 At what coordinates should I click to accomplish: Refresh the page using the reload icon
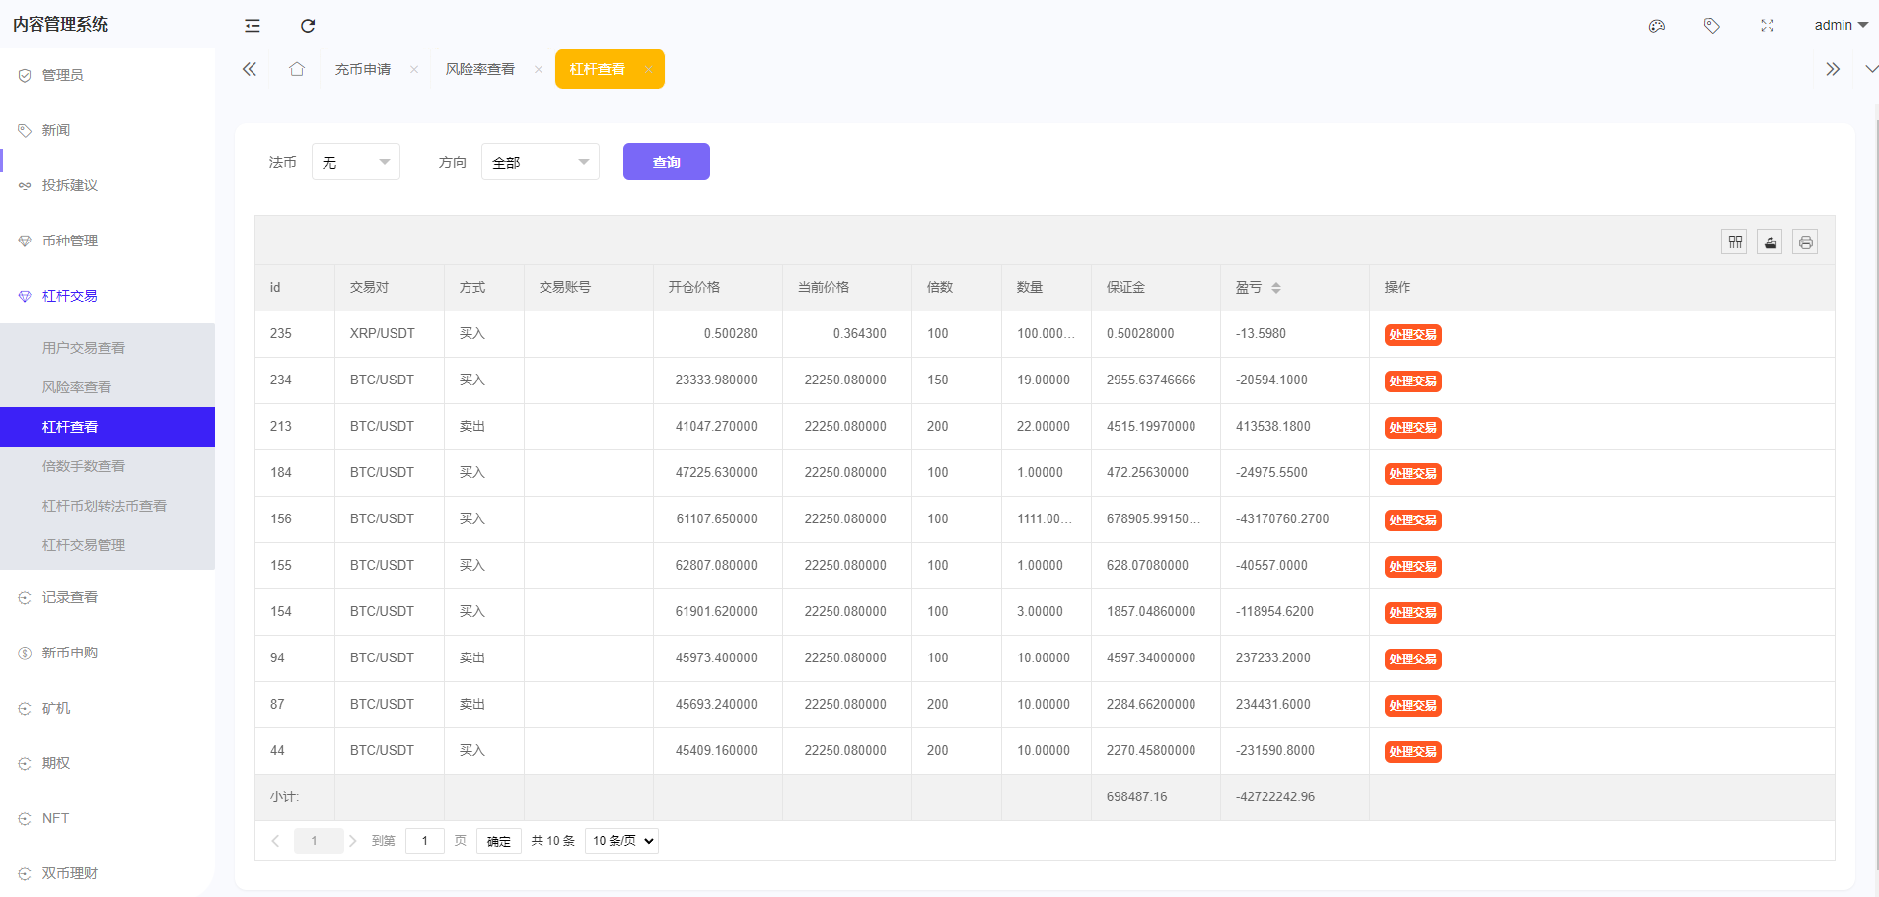(308, 25)
